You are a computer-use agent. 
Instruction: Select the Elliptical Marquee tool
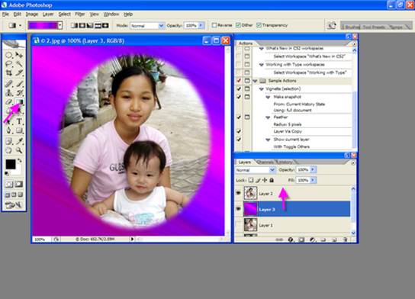point(8,55)
